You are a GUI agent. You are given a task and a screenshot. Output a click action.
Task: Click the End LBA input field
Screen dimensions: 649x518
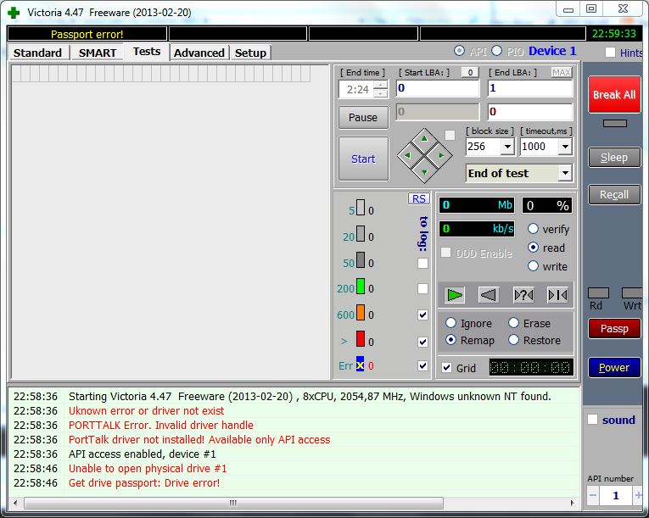(x=530, y=88)
